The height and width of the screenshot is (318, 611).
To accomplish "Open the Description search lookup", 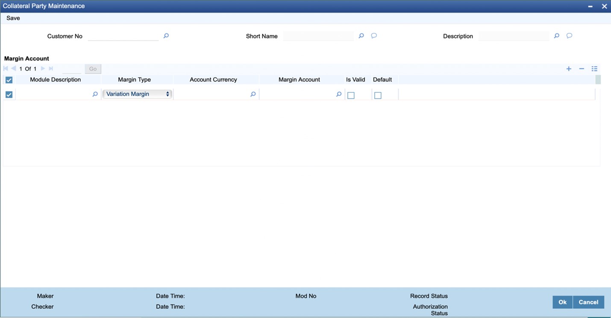I will (556, 36).
